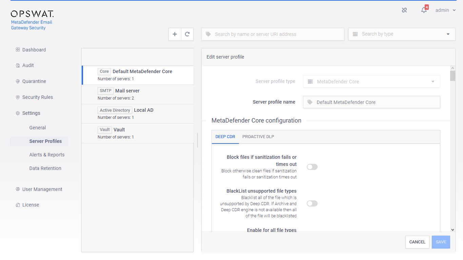
Task: Click the tag icon in search field
Action: [x=208, y=34]
